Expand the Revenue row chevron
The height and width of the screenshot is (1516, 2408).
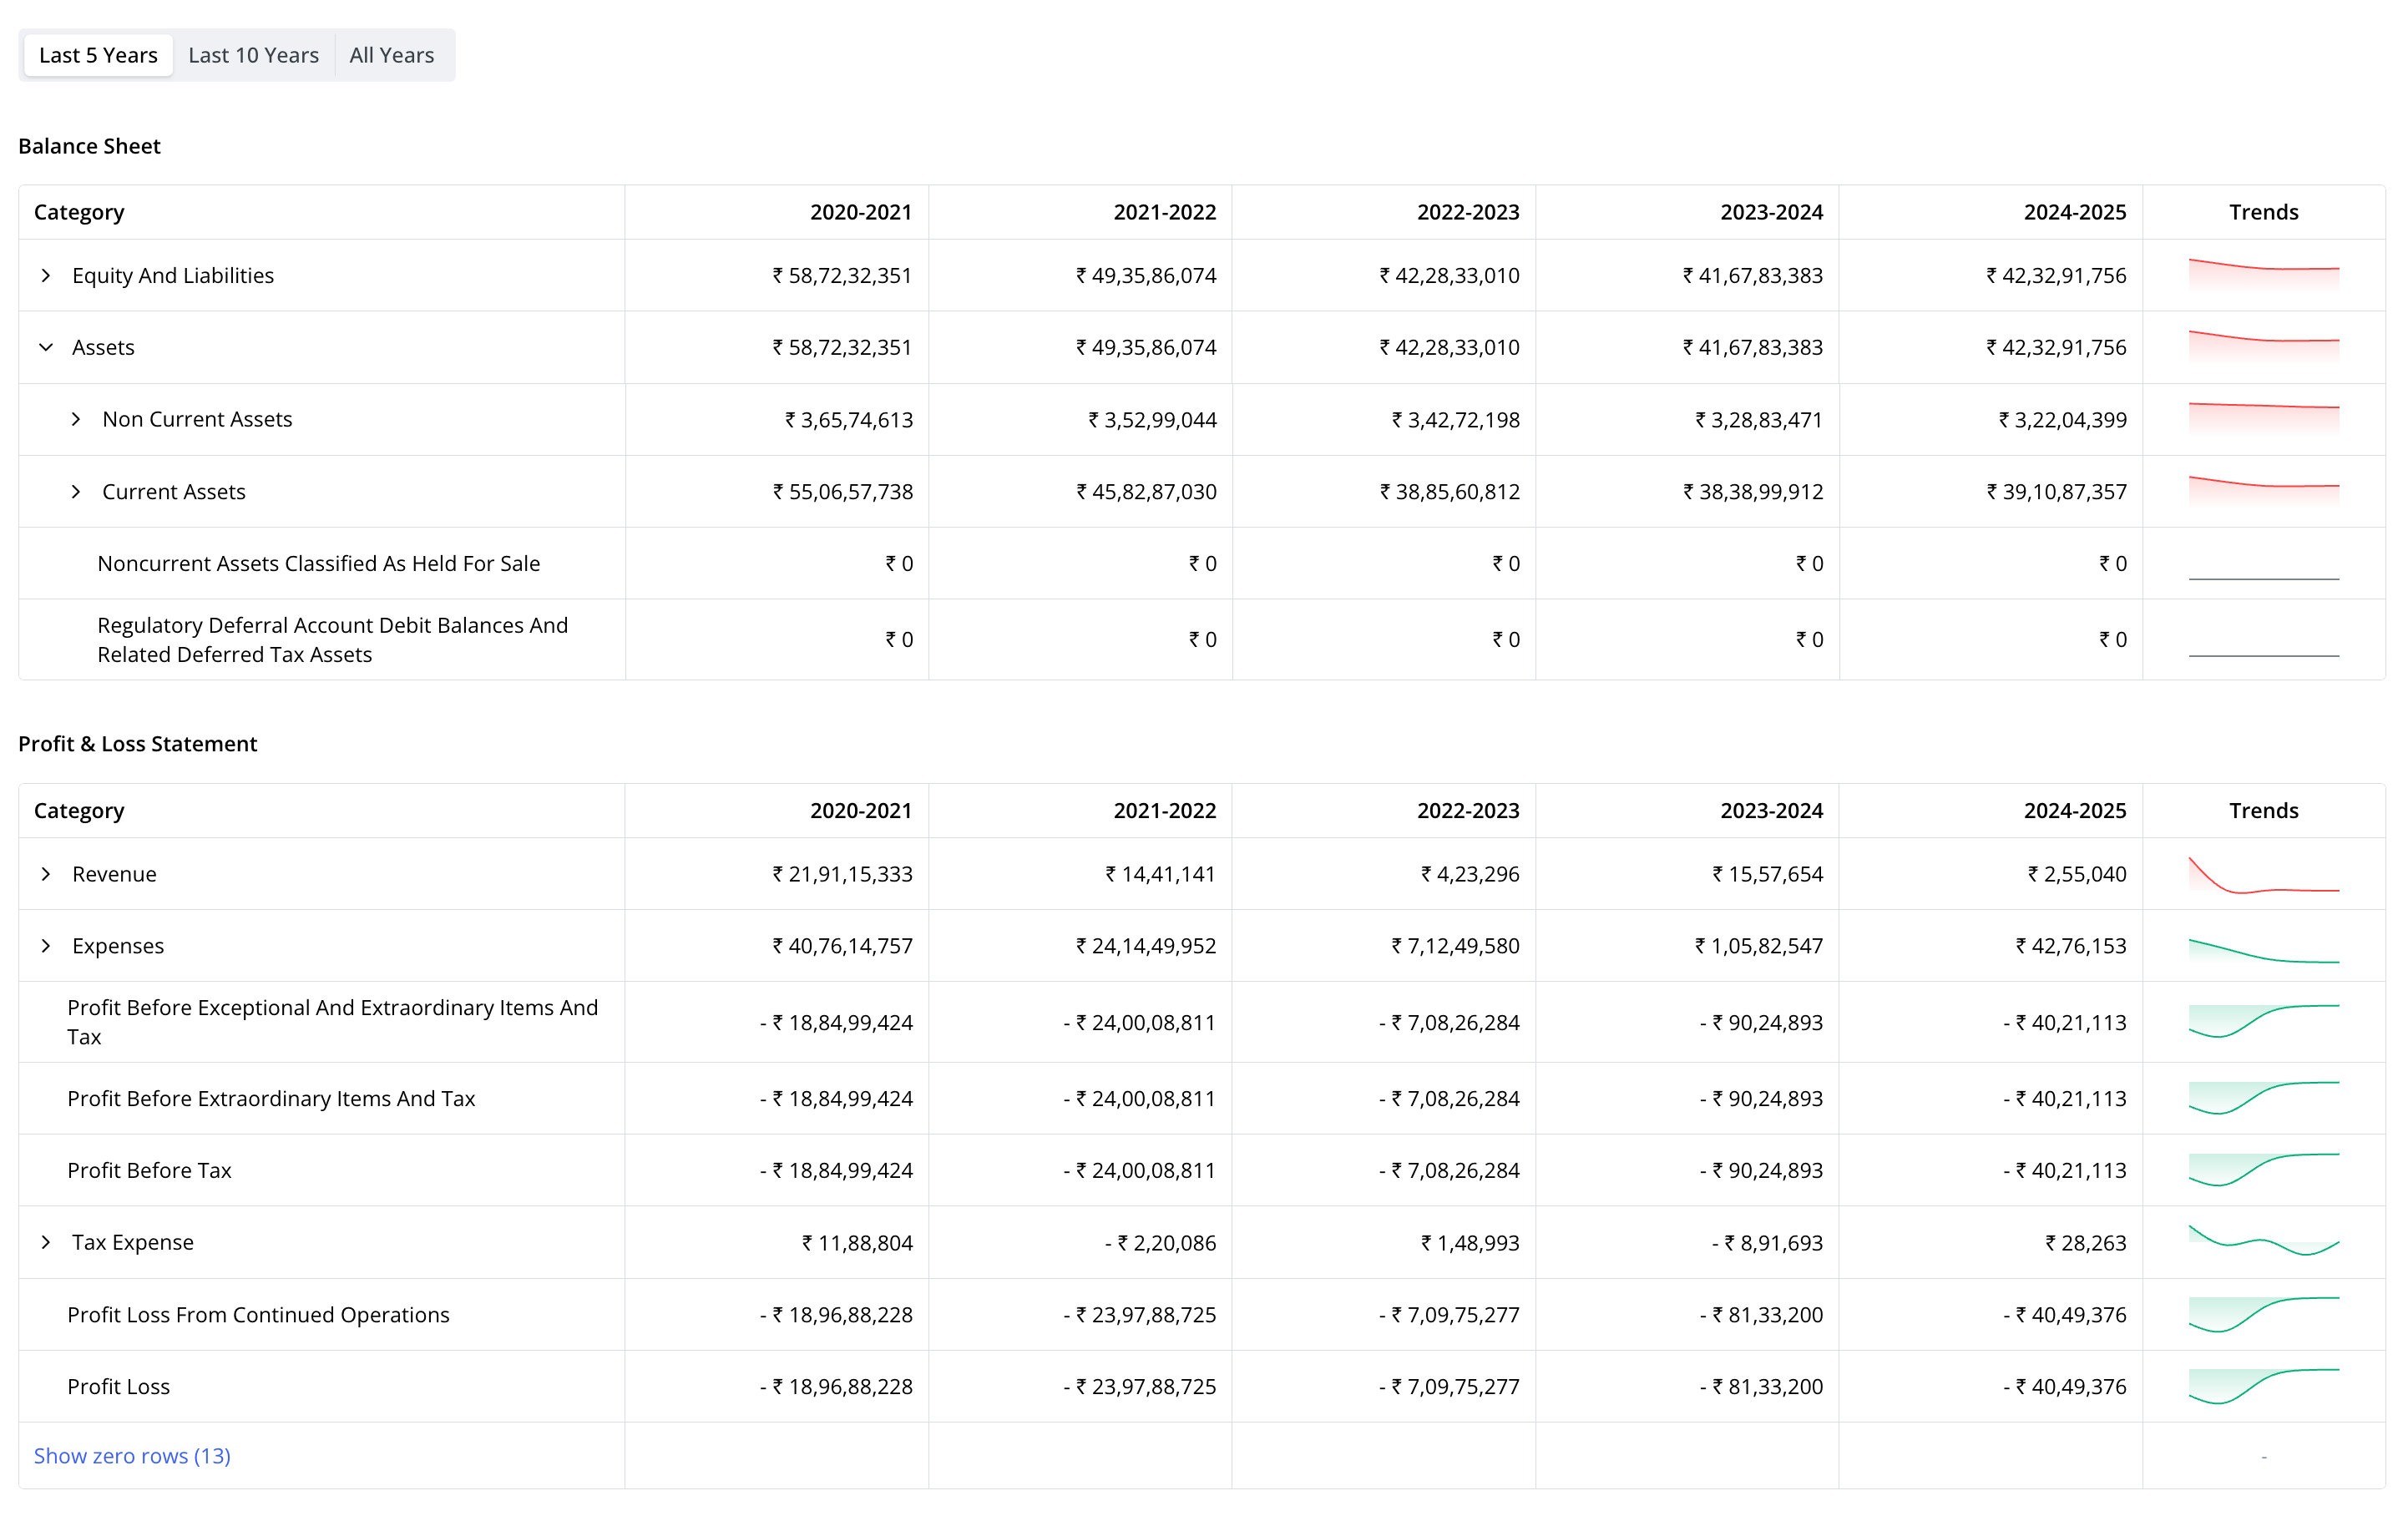coord(46,874)
